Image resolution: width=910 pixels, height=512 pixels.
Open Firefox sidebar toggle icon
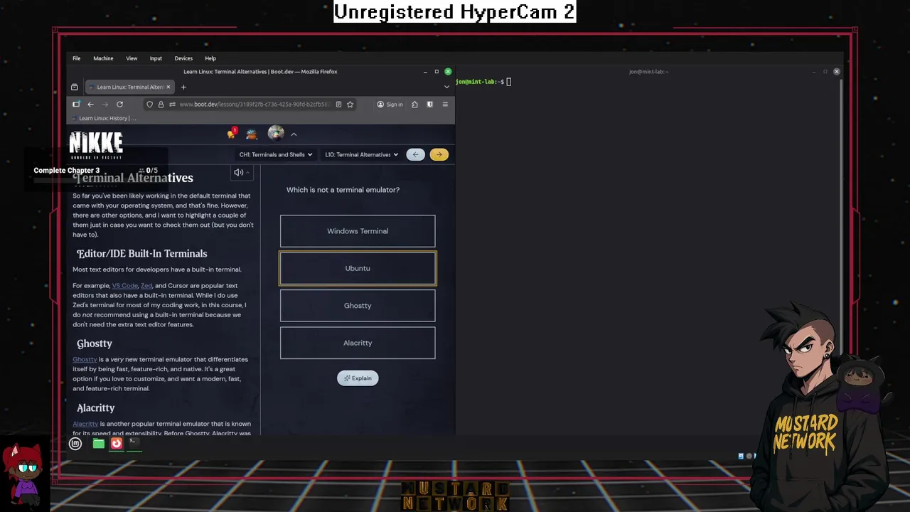pos(76,105)
